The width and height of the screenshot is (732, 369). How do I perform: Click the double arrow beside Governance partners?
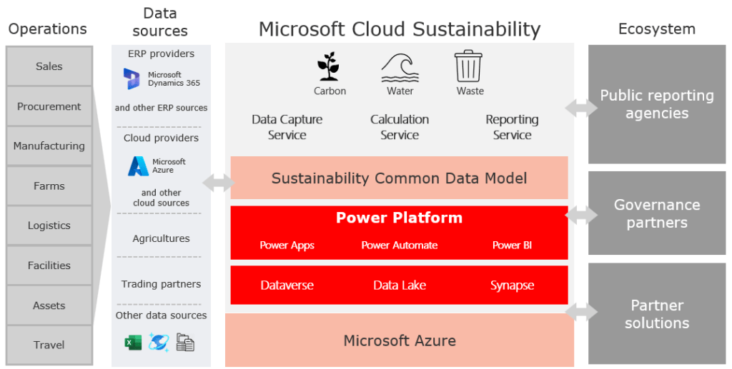pos(580,213)
